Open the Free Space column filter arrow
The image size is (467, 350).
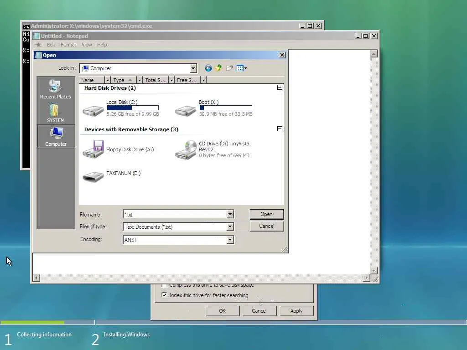[203, 80]
